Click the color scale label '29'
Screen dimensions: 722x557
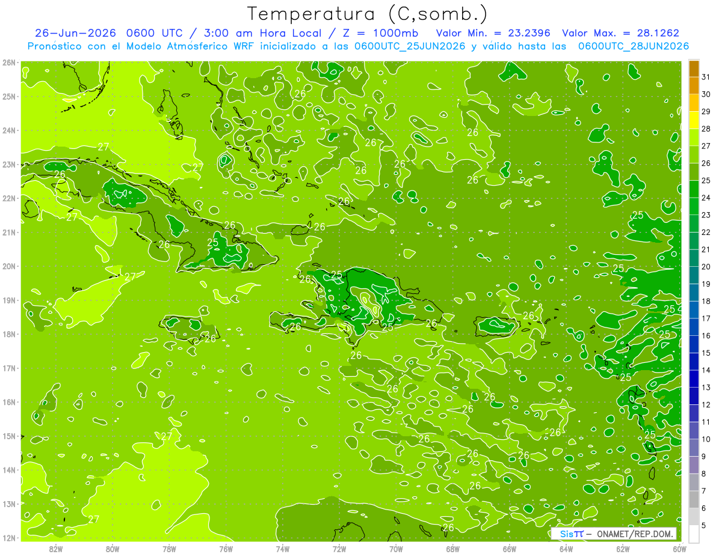(x=706, y=111)
